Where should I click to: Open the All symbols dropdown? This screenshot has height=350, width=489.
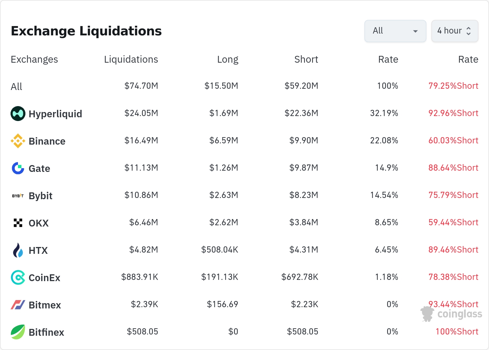point(395,31)
